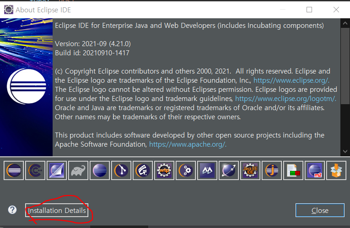Click the Eclipse app icon in title bar
This screenshot has width=350, height=228.
pos(9,10)
